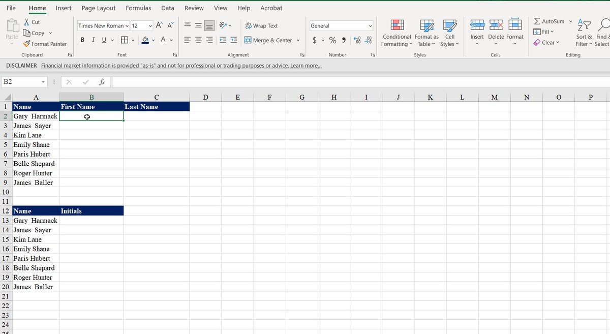This screenshot has height=334, width=610.
Task: Switch to the Review tab
Action: pyautogui.click(x=194, y=8)
